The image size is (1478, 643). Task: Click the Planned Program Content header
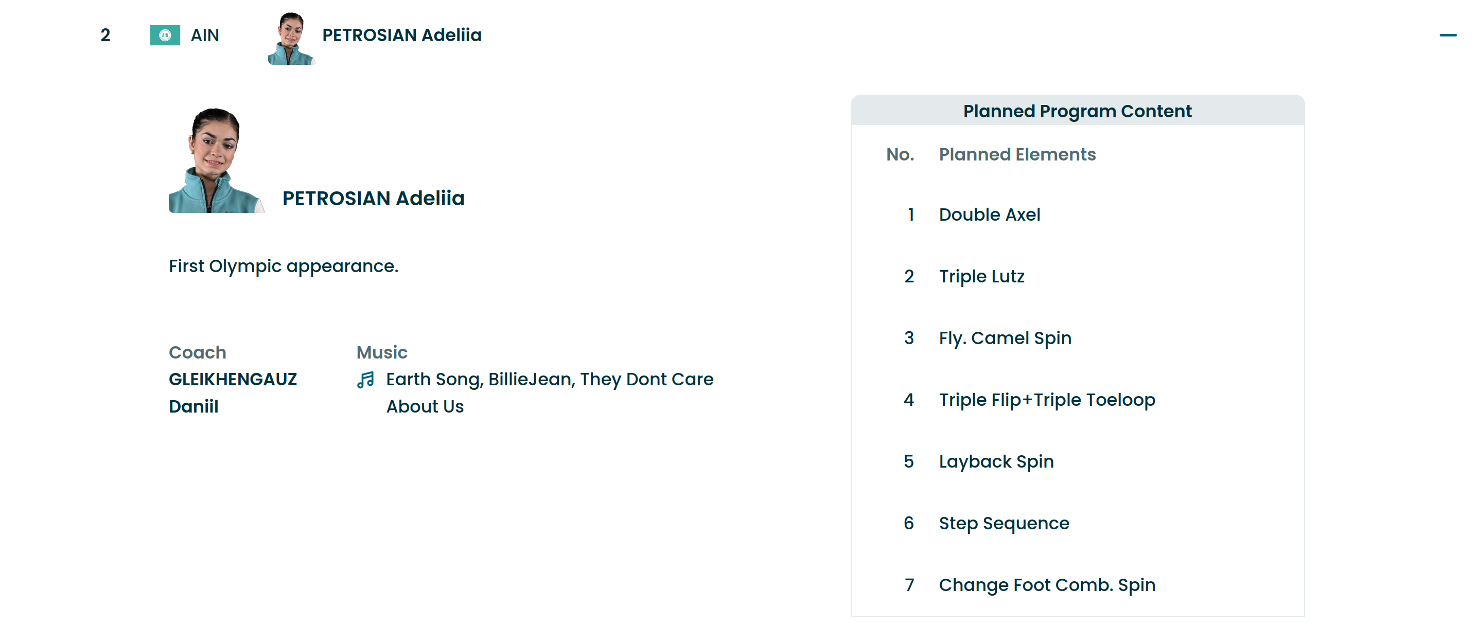[1077, 111]
